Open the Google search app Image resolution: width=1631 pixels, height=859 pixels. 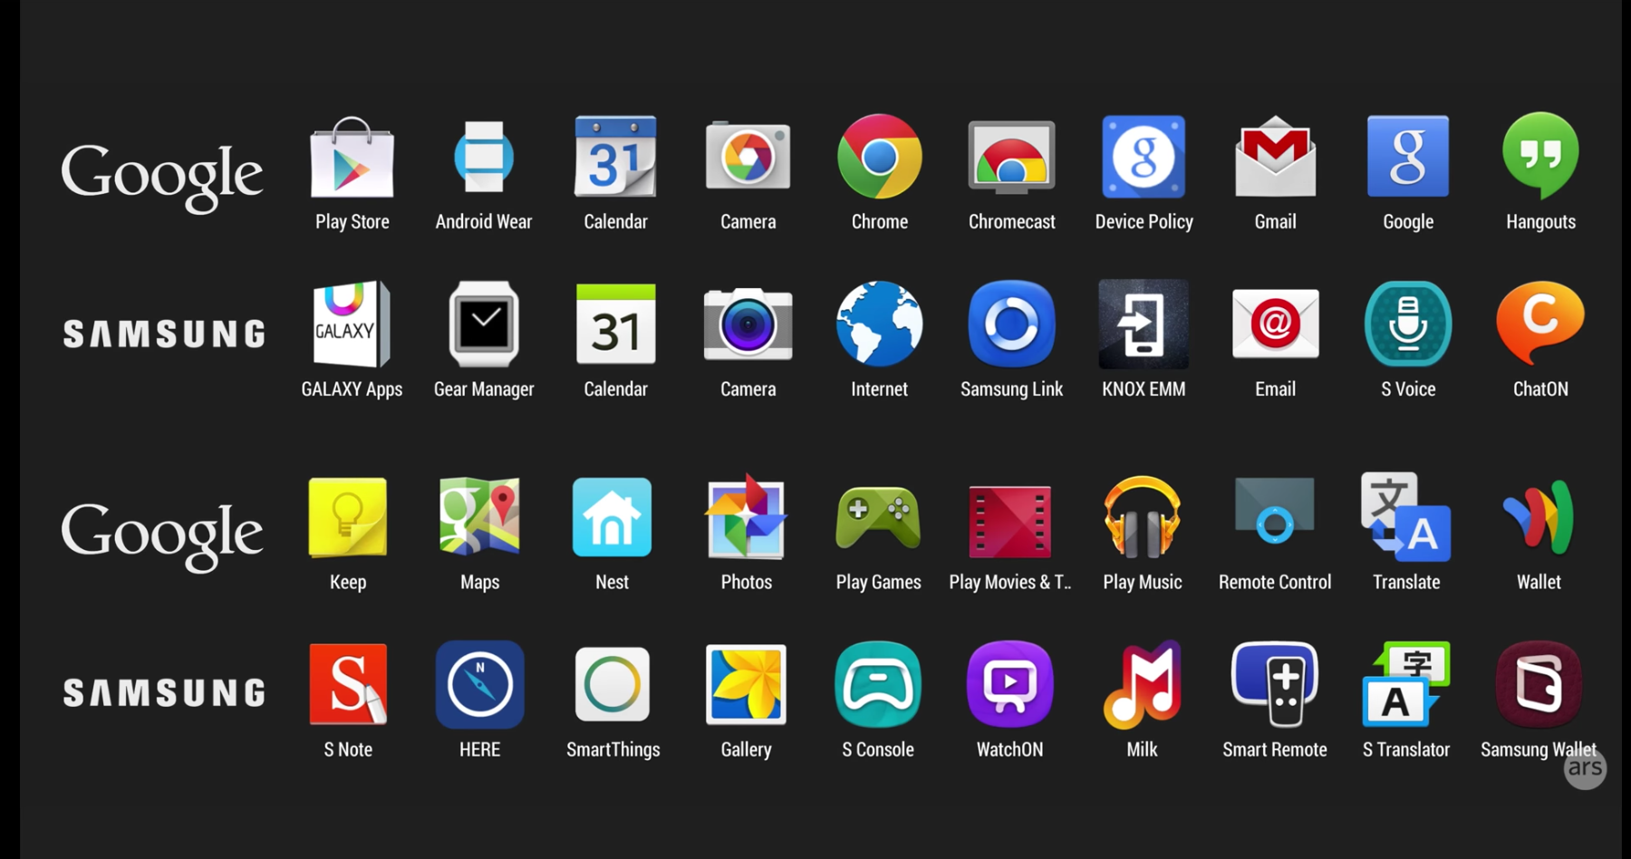click(x=1408, y=157)
